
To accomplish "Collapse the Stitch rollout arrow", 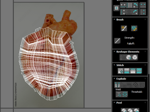I will pyautogui.click(x=114, y=65).
